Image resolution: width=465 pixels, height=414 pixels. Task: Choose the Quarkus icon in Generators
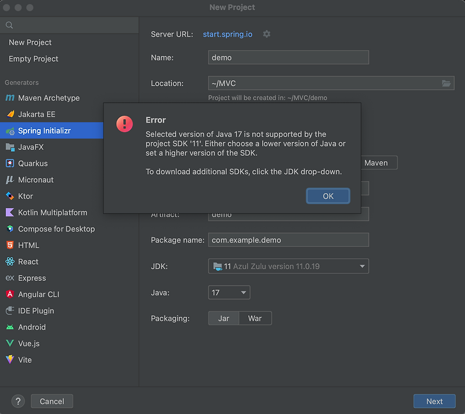[x=9, y=163]
